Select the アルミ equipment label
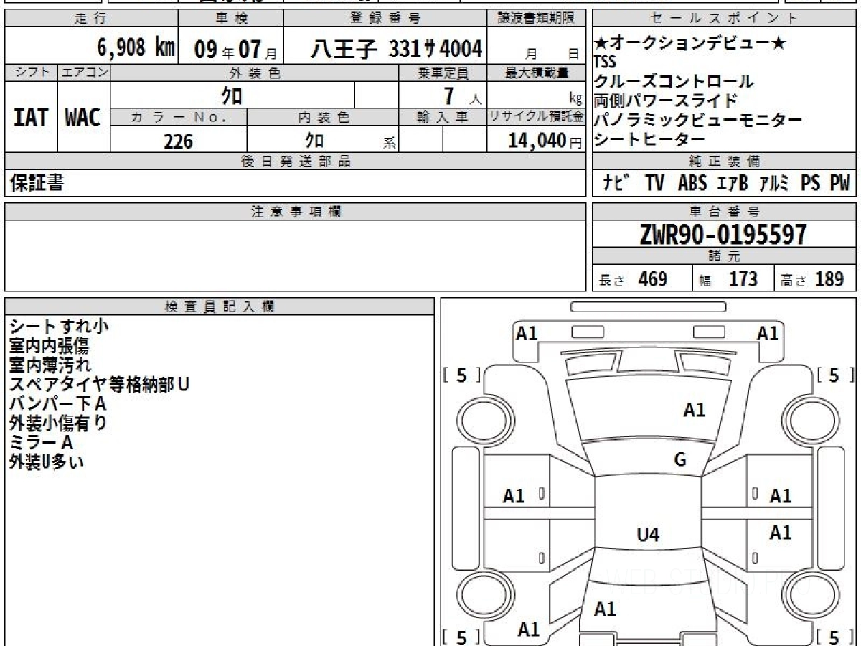 pos(774,183)
